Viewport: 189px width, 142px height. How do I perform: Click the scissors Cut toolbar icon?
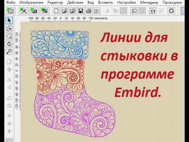coord(107,11)
